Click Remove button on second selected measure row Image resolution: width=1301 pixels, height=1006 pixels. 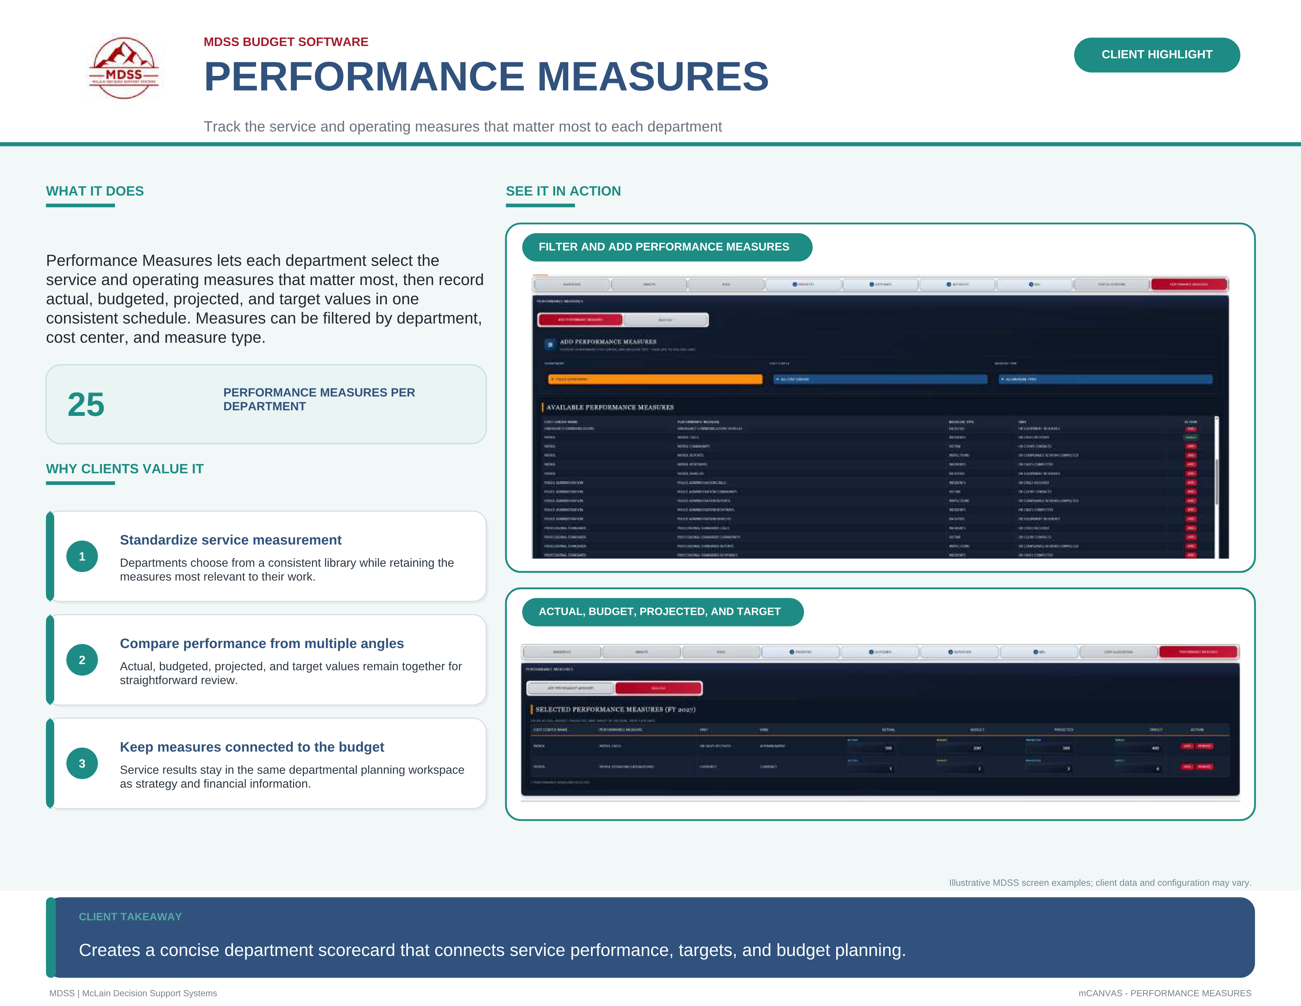point(1204,766)
